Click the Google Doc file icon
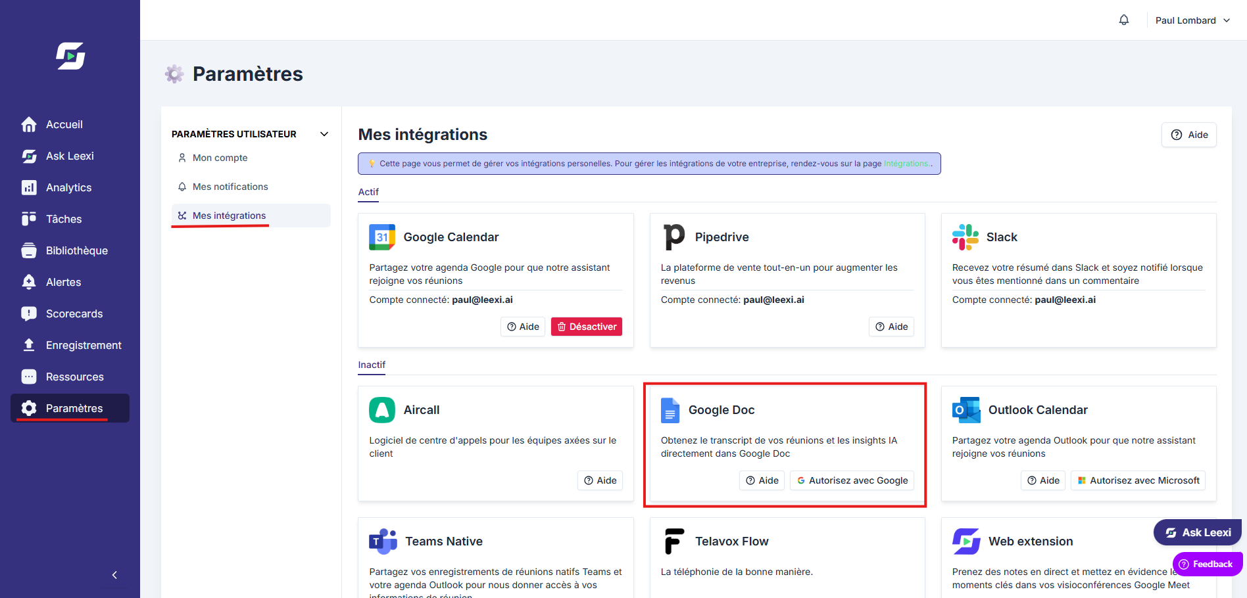The image size is (1247, 598). [670, 410]
